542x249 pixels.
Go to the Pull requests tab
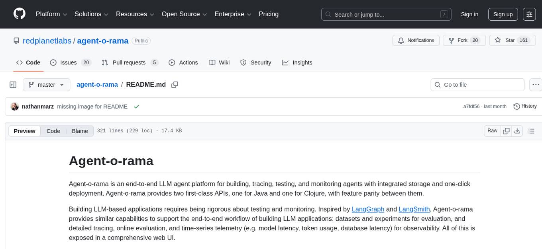tap(130, 62)
